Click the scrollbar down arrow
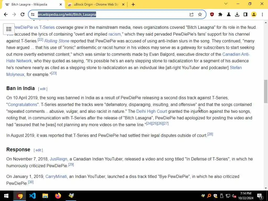The width and height of the screenshot is (268, 201). coord(266,188)
